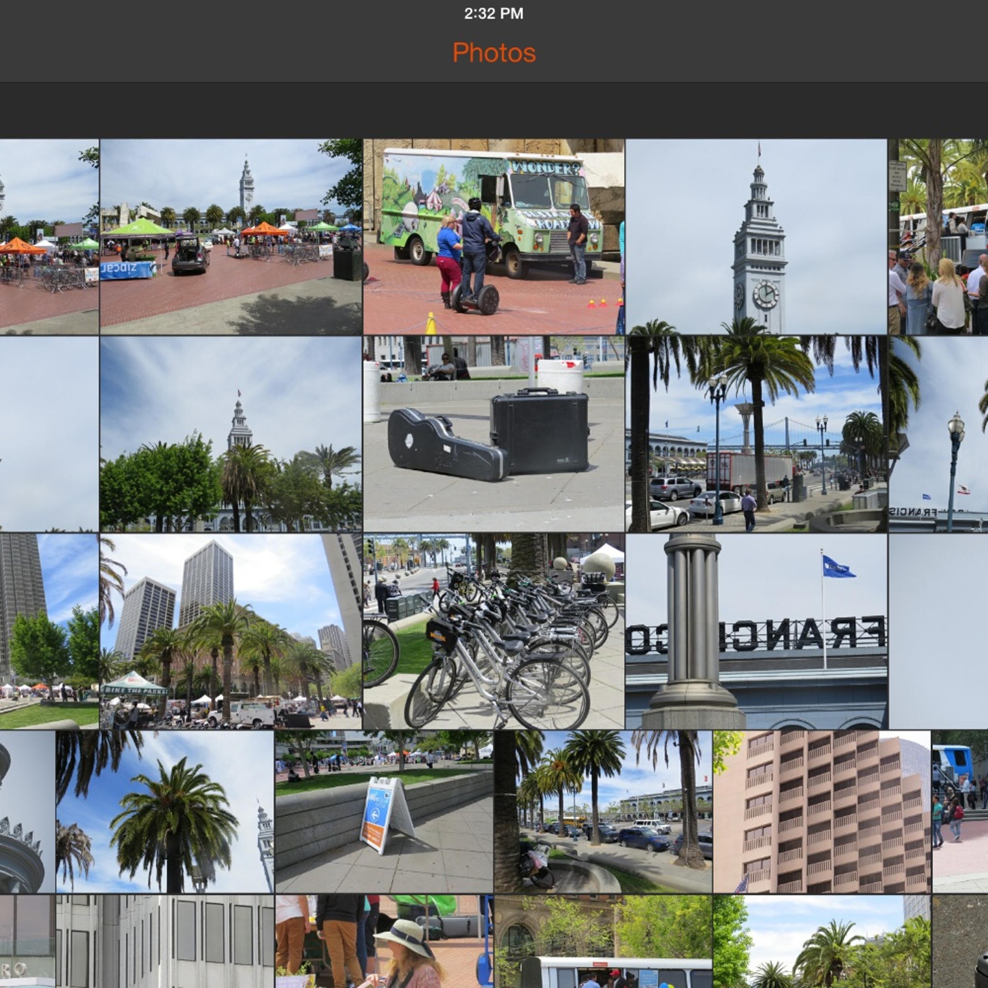Tap the 2:32 PM status bar clock
988x988 pixels.
(x=494, y=13)
